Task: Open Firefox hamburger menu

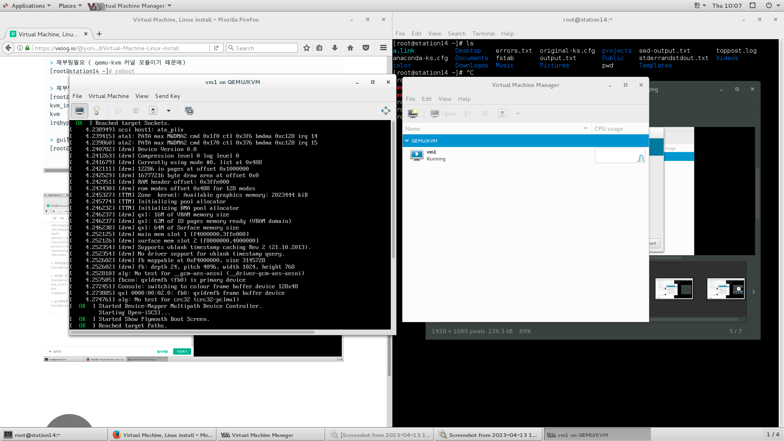Action: [383, 48]
